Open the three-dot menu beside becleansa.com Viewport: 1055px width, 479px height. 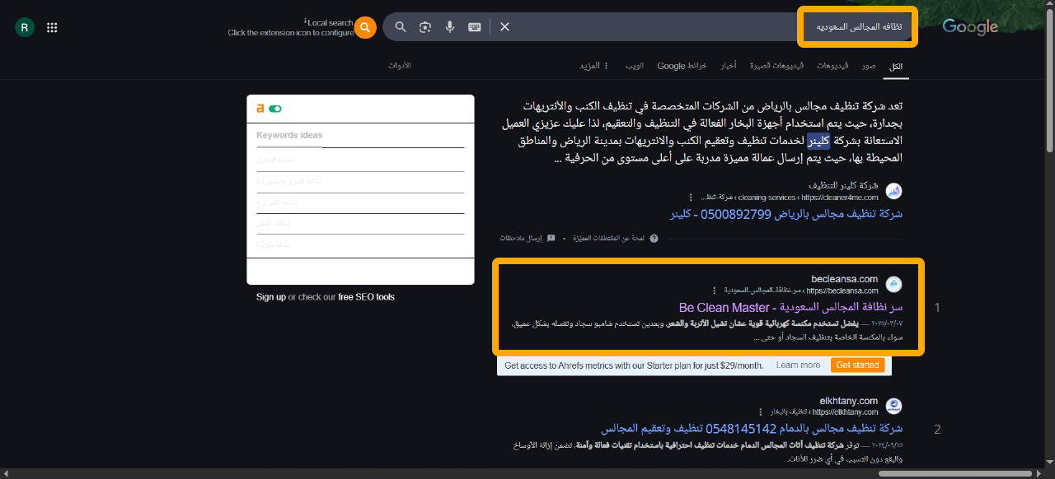714,291
